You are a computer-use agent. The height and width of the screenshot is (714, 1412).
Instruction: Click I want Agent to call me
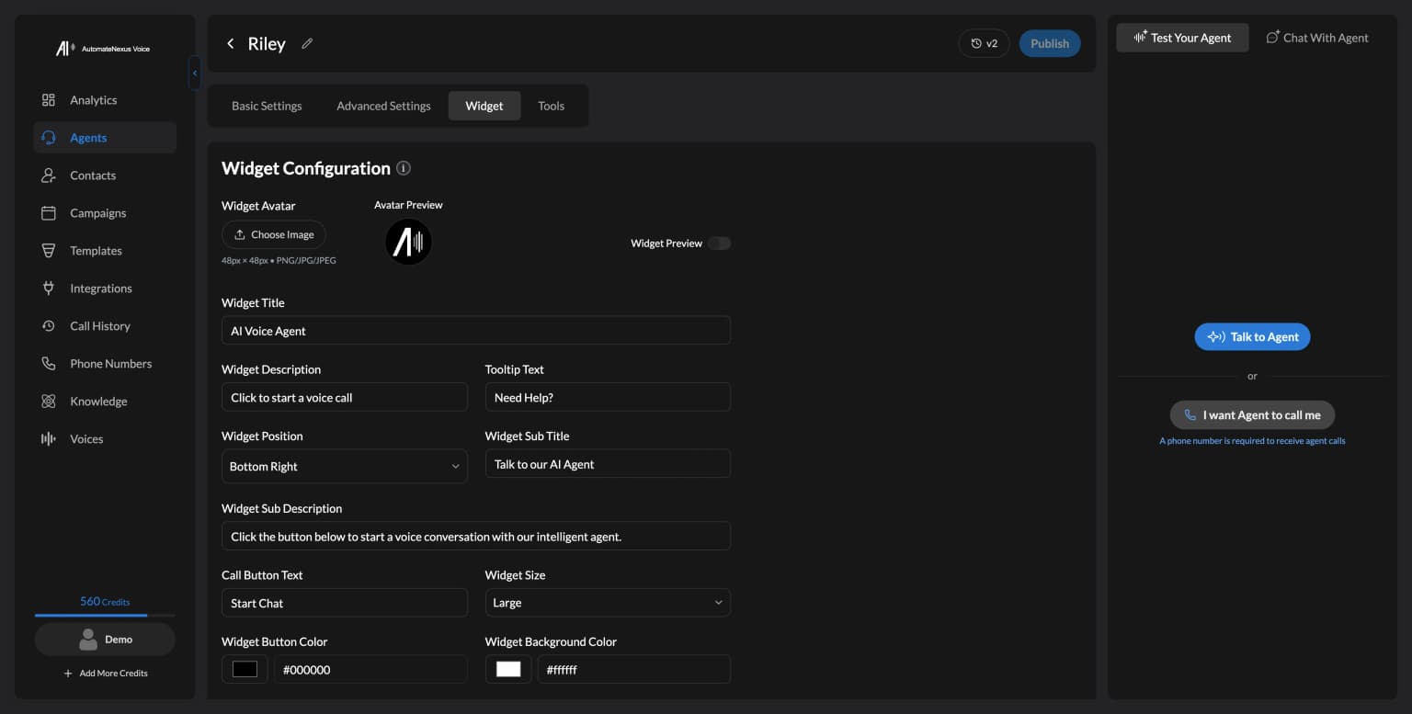point(1252,414)
